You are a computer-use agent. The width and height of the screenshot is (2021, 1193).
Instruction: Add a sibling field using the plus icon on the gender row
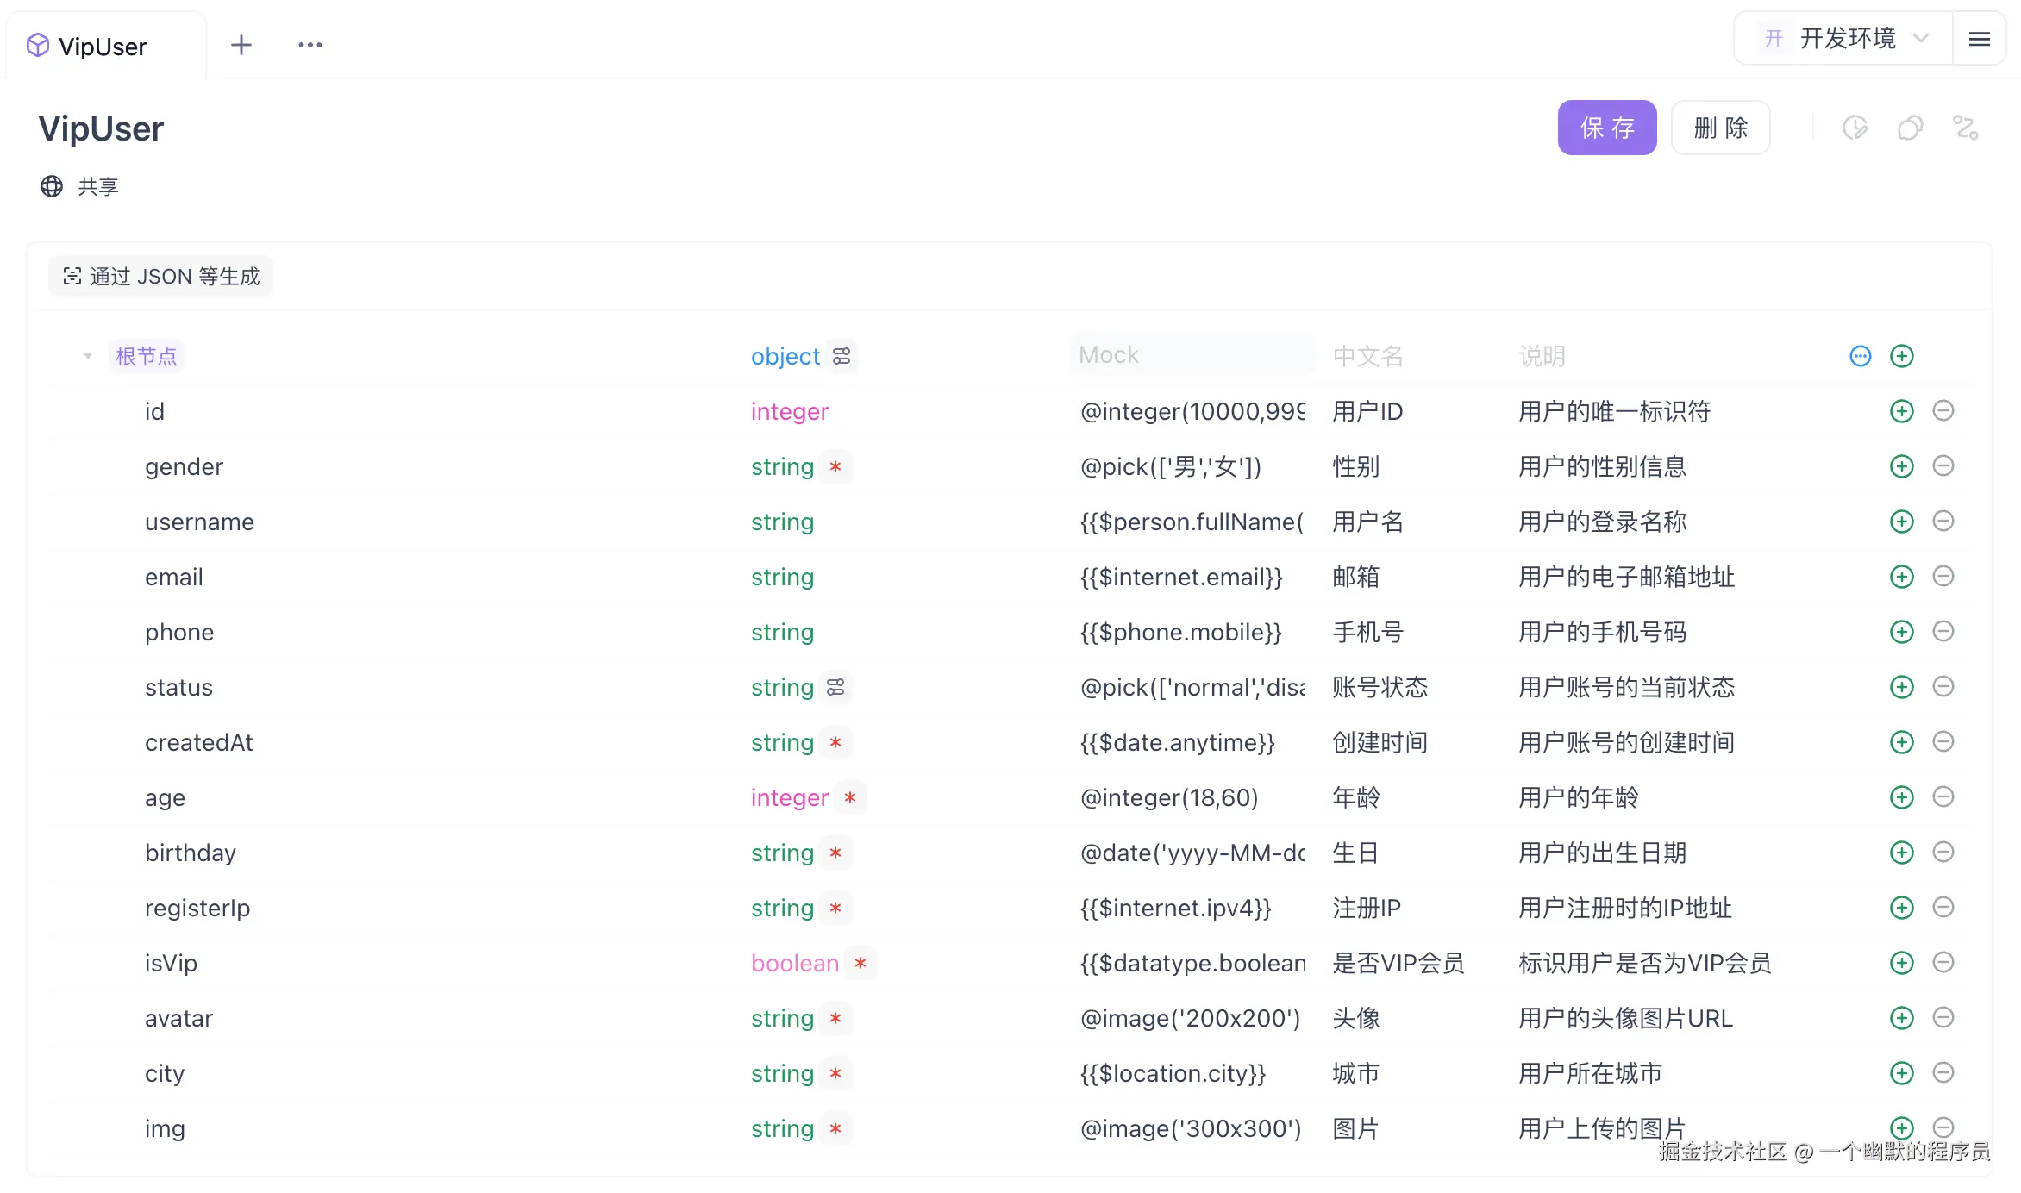point(1900,466)
